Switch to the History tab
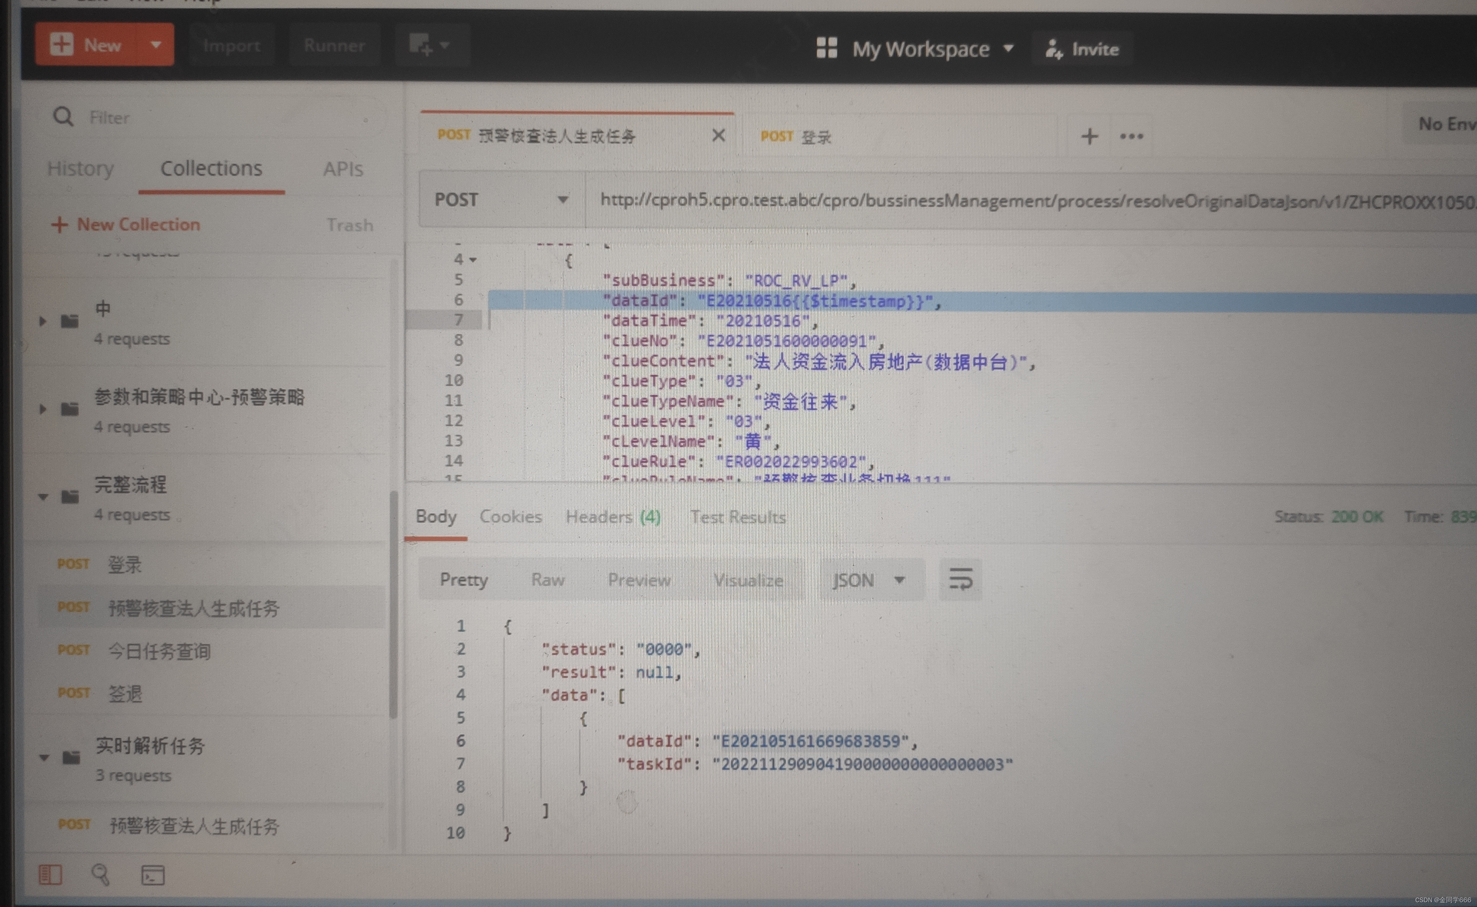The width and height of the screenshot is (1477, 907). [80, 169]
